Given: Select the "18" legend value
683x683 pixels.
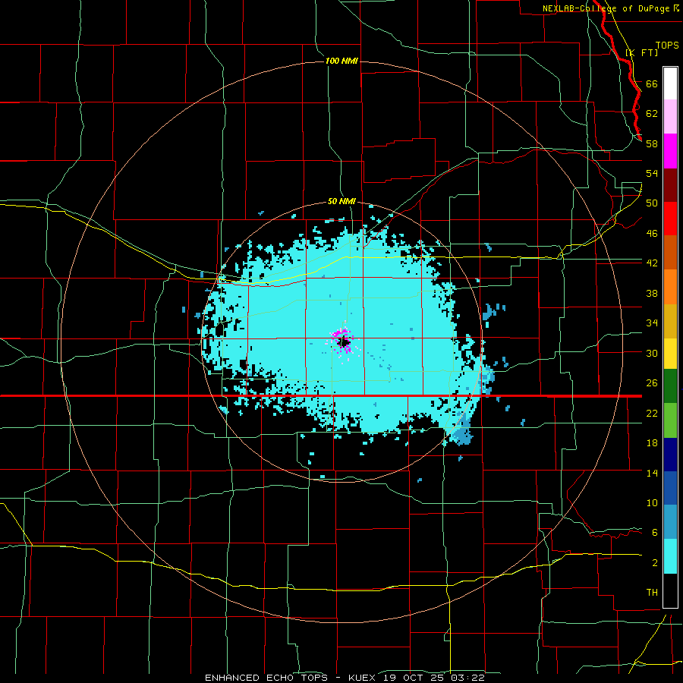Looking at the screenshot, I should [652, 443].
